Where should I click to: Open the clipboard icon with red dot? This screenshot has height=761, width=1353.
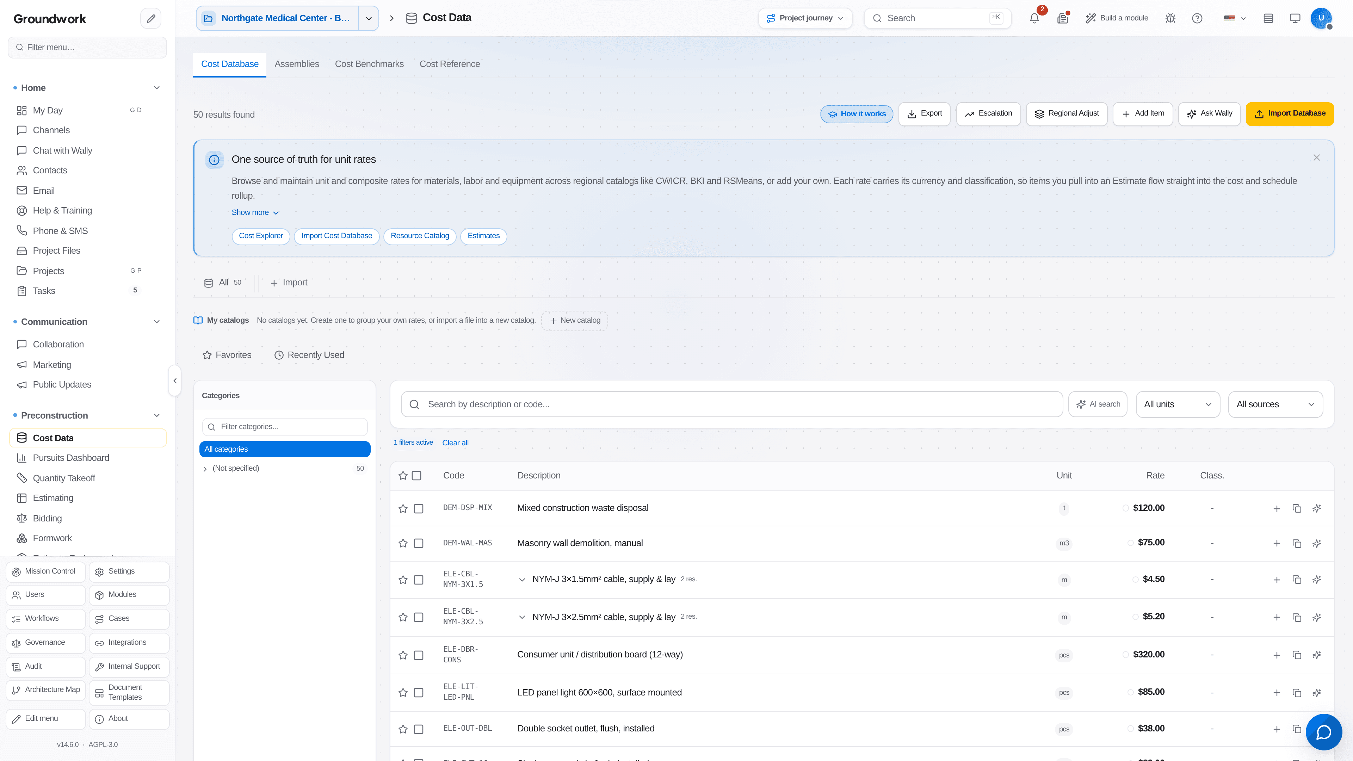(x=1063, y=18)
